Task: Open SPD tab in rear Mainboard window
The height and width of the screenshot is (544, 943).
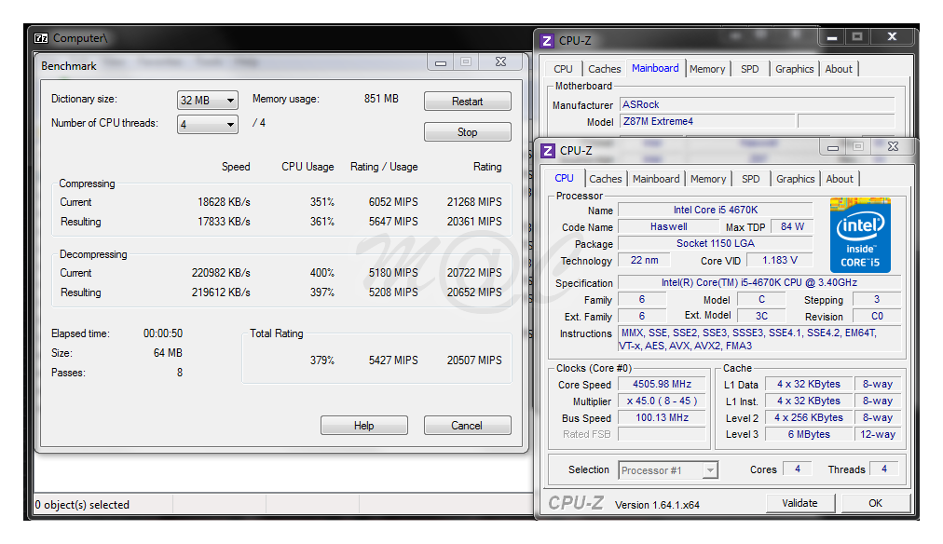Action: coord(749,69)
